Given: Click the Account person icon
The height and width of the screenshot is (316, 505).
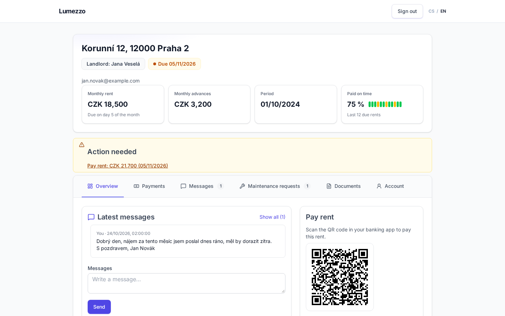Looking at the screenshot, I should click(379, 186).
